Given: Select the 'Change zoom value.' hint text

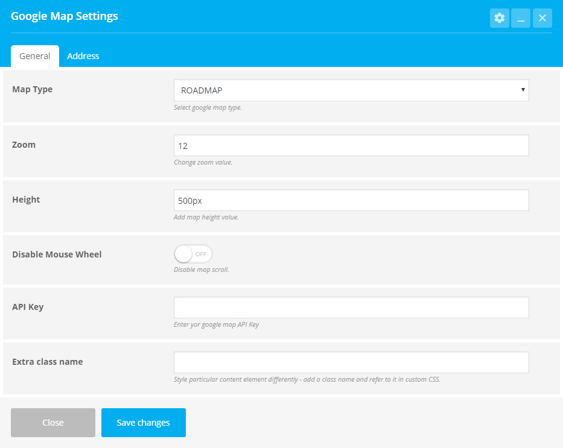Looking at the screenshot, I should pos(203,162).
